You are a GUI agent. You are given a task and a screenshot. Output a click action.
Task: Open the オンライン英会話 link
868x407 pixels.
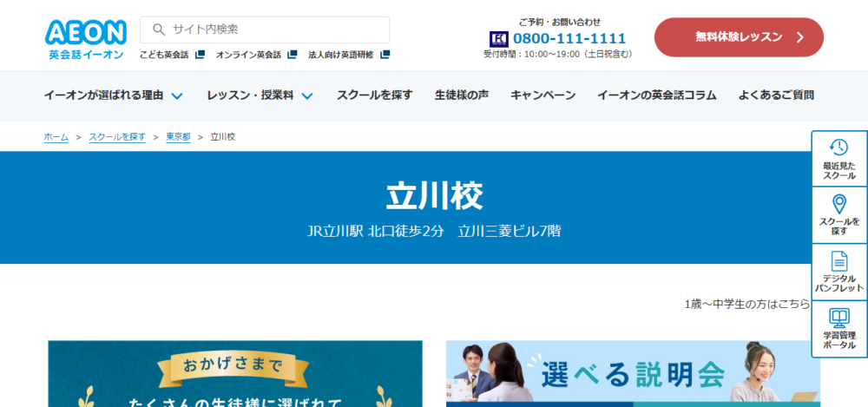(248, 55)
